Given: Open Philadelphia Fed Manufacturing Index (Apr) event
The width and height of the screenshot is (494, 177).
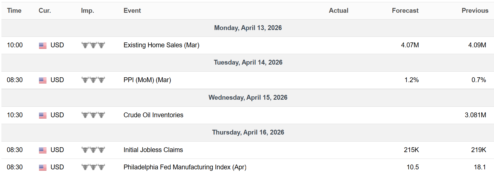Looking at the screenshot, I should coord(185,167).
